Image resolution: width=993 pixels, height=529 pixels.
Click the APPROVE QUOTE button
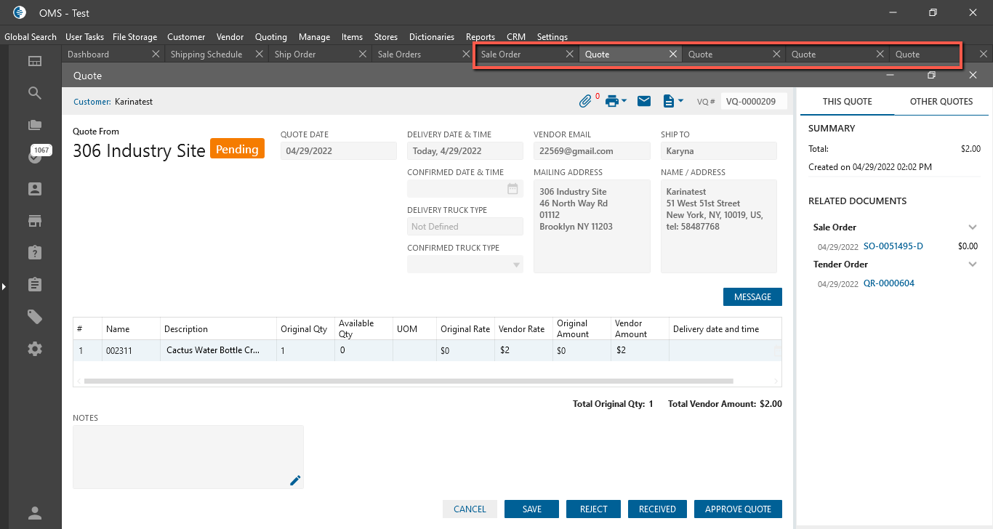click(738, 509)
